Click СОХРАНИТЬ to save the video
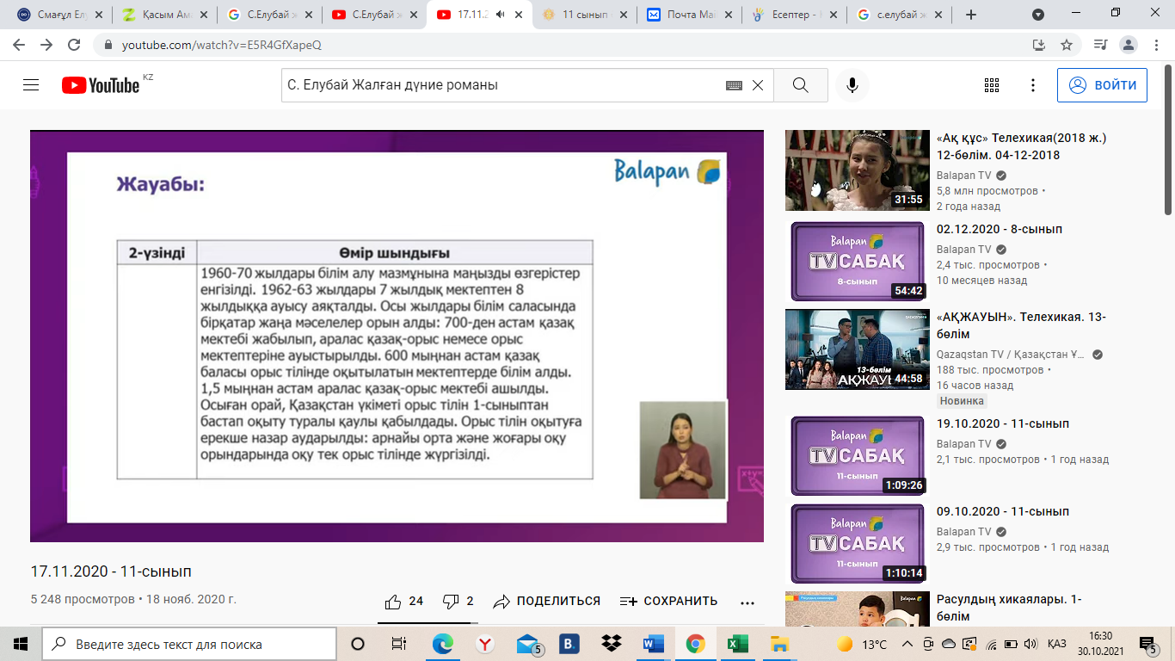1175x661 pixels. pos(668,601)
